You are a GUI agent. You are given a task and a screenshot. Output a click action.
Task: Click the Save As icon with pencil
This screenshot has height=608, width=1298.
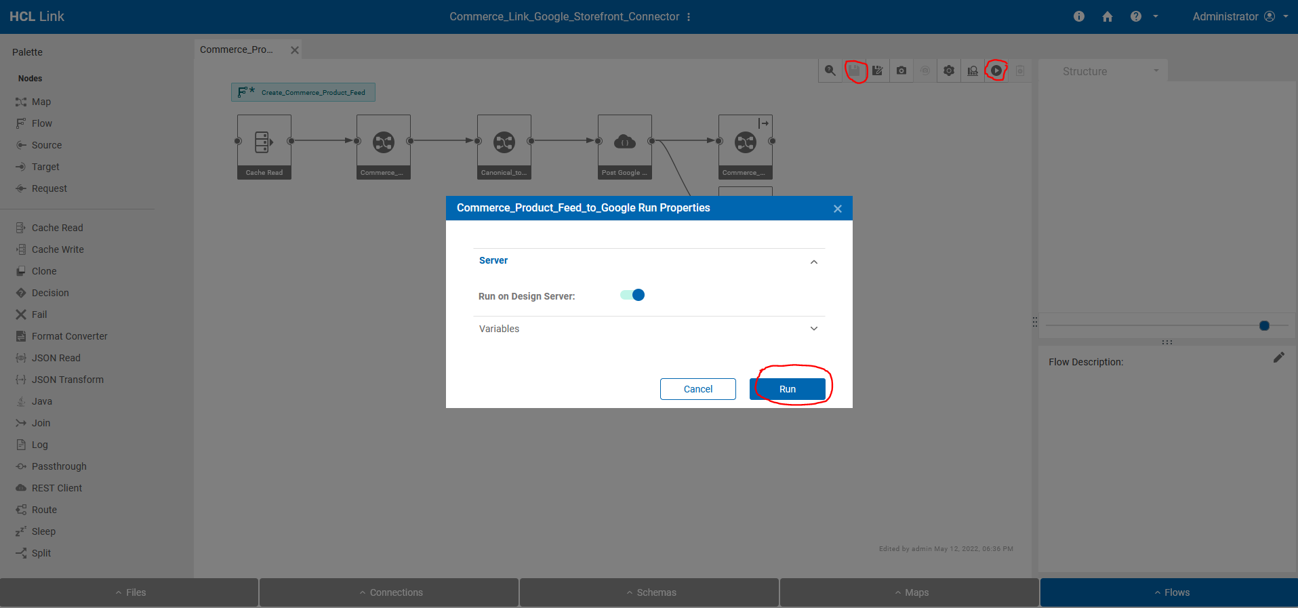click(878, 70)
